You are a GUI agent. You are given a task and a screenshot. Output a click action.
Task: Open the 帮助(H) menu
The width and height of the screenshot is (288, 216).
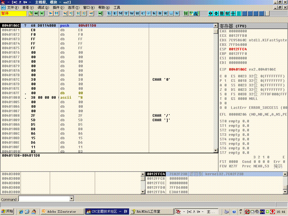[104, 8]
